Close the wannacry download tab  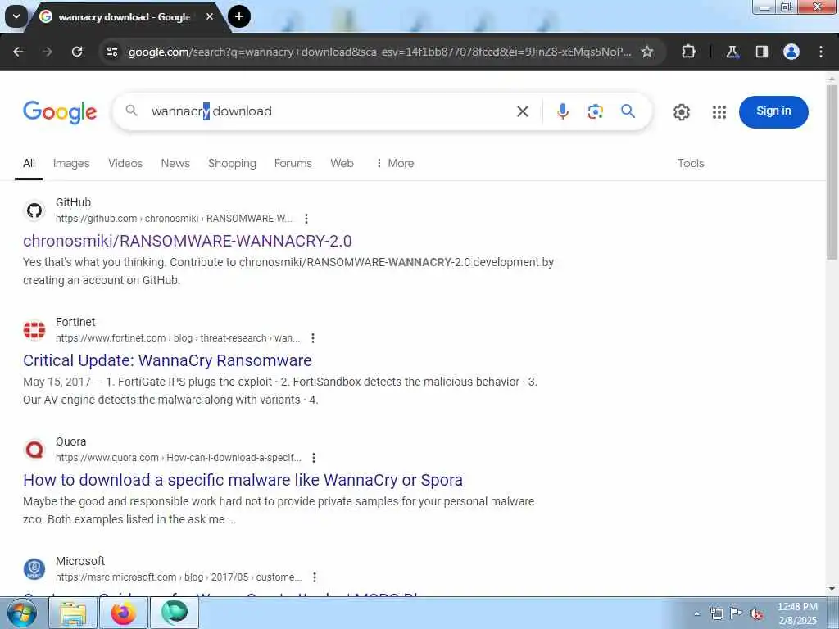point(210,16)
